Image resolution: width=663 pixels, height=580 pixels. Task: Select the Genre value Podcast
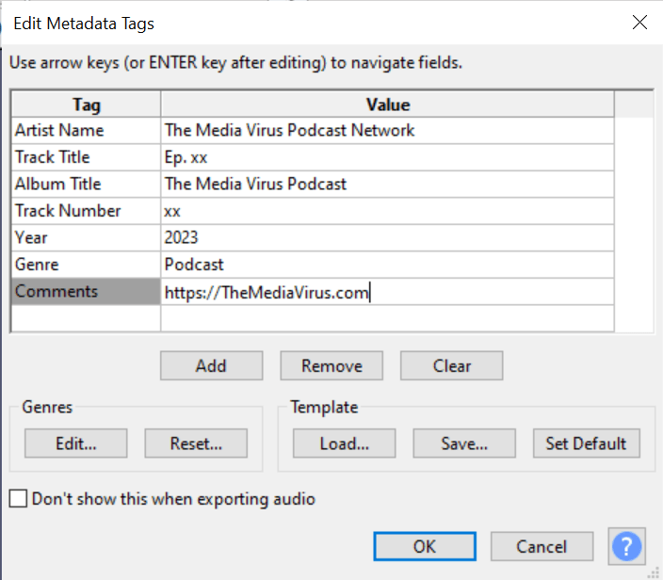tap(386, 265)
